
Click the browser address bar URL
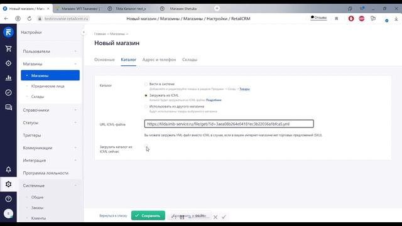point(66,19)
